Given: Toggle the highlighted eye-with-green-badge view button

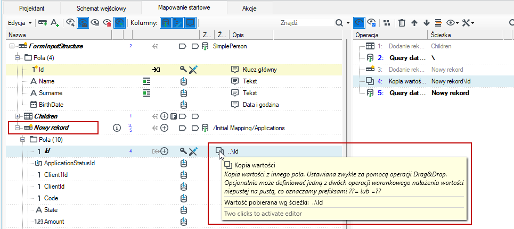Looking at the screenshot, I should point(119,23).
